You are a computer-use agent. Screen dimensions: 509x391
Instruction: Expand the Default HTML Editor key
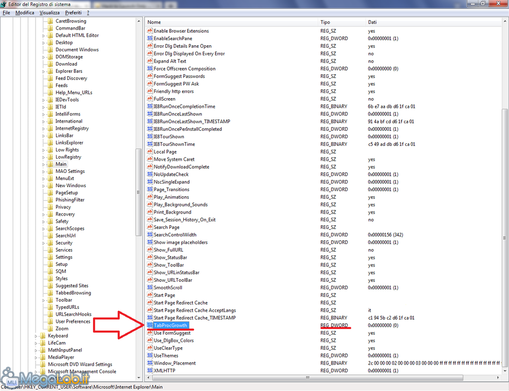[43, 36]
